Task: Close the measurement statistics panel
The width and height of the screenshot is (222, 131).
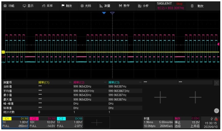Action: 217,83
